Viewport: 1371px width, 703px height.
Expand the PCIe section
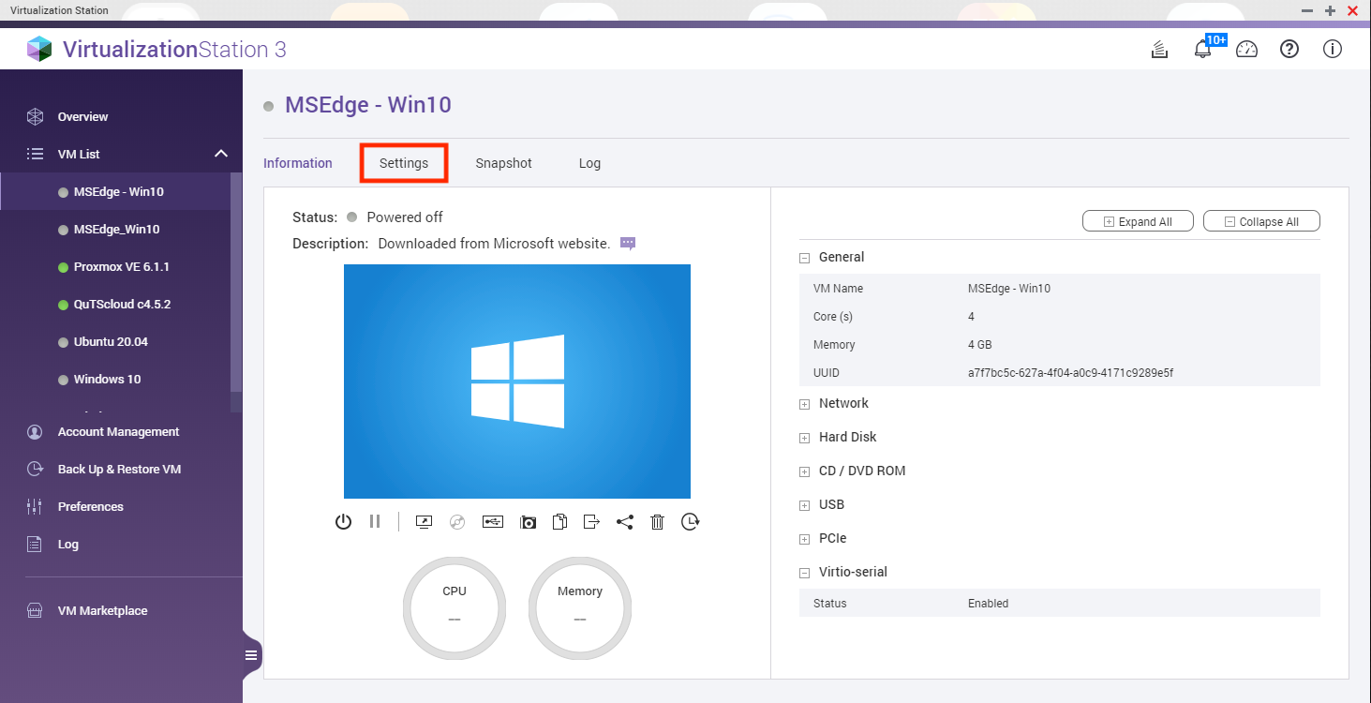click(804, 539)
